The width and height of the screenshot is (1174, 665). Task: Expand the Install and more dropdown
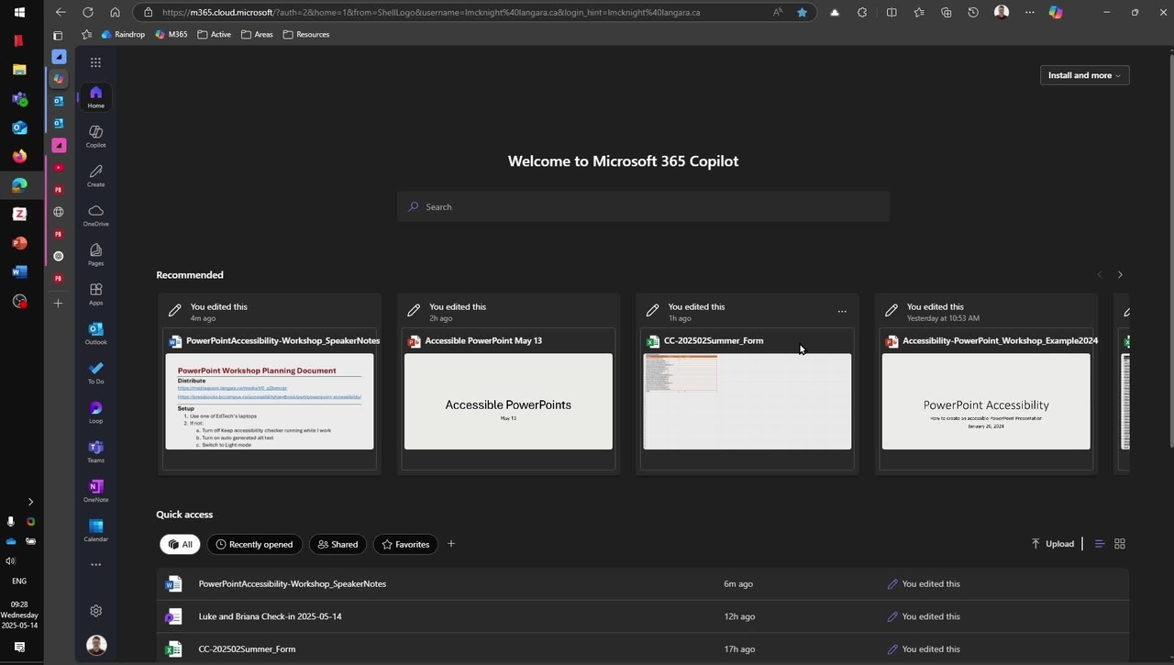1084,75
